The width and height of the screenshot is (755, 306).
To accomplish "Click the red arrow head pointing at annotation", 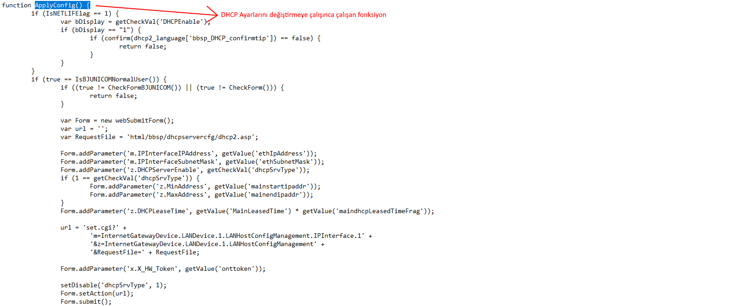I will click(x=212, y=15).
